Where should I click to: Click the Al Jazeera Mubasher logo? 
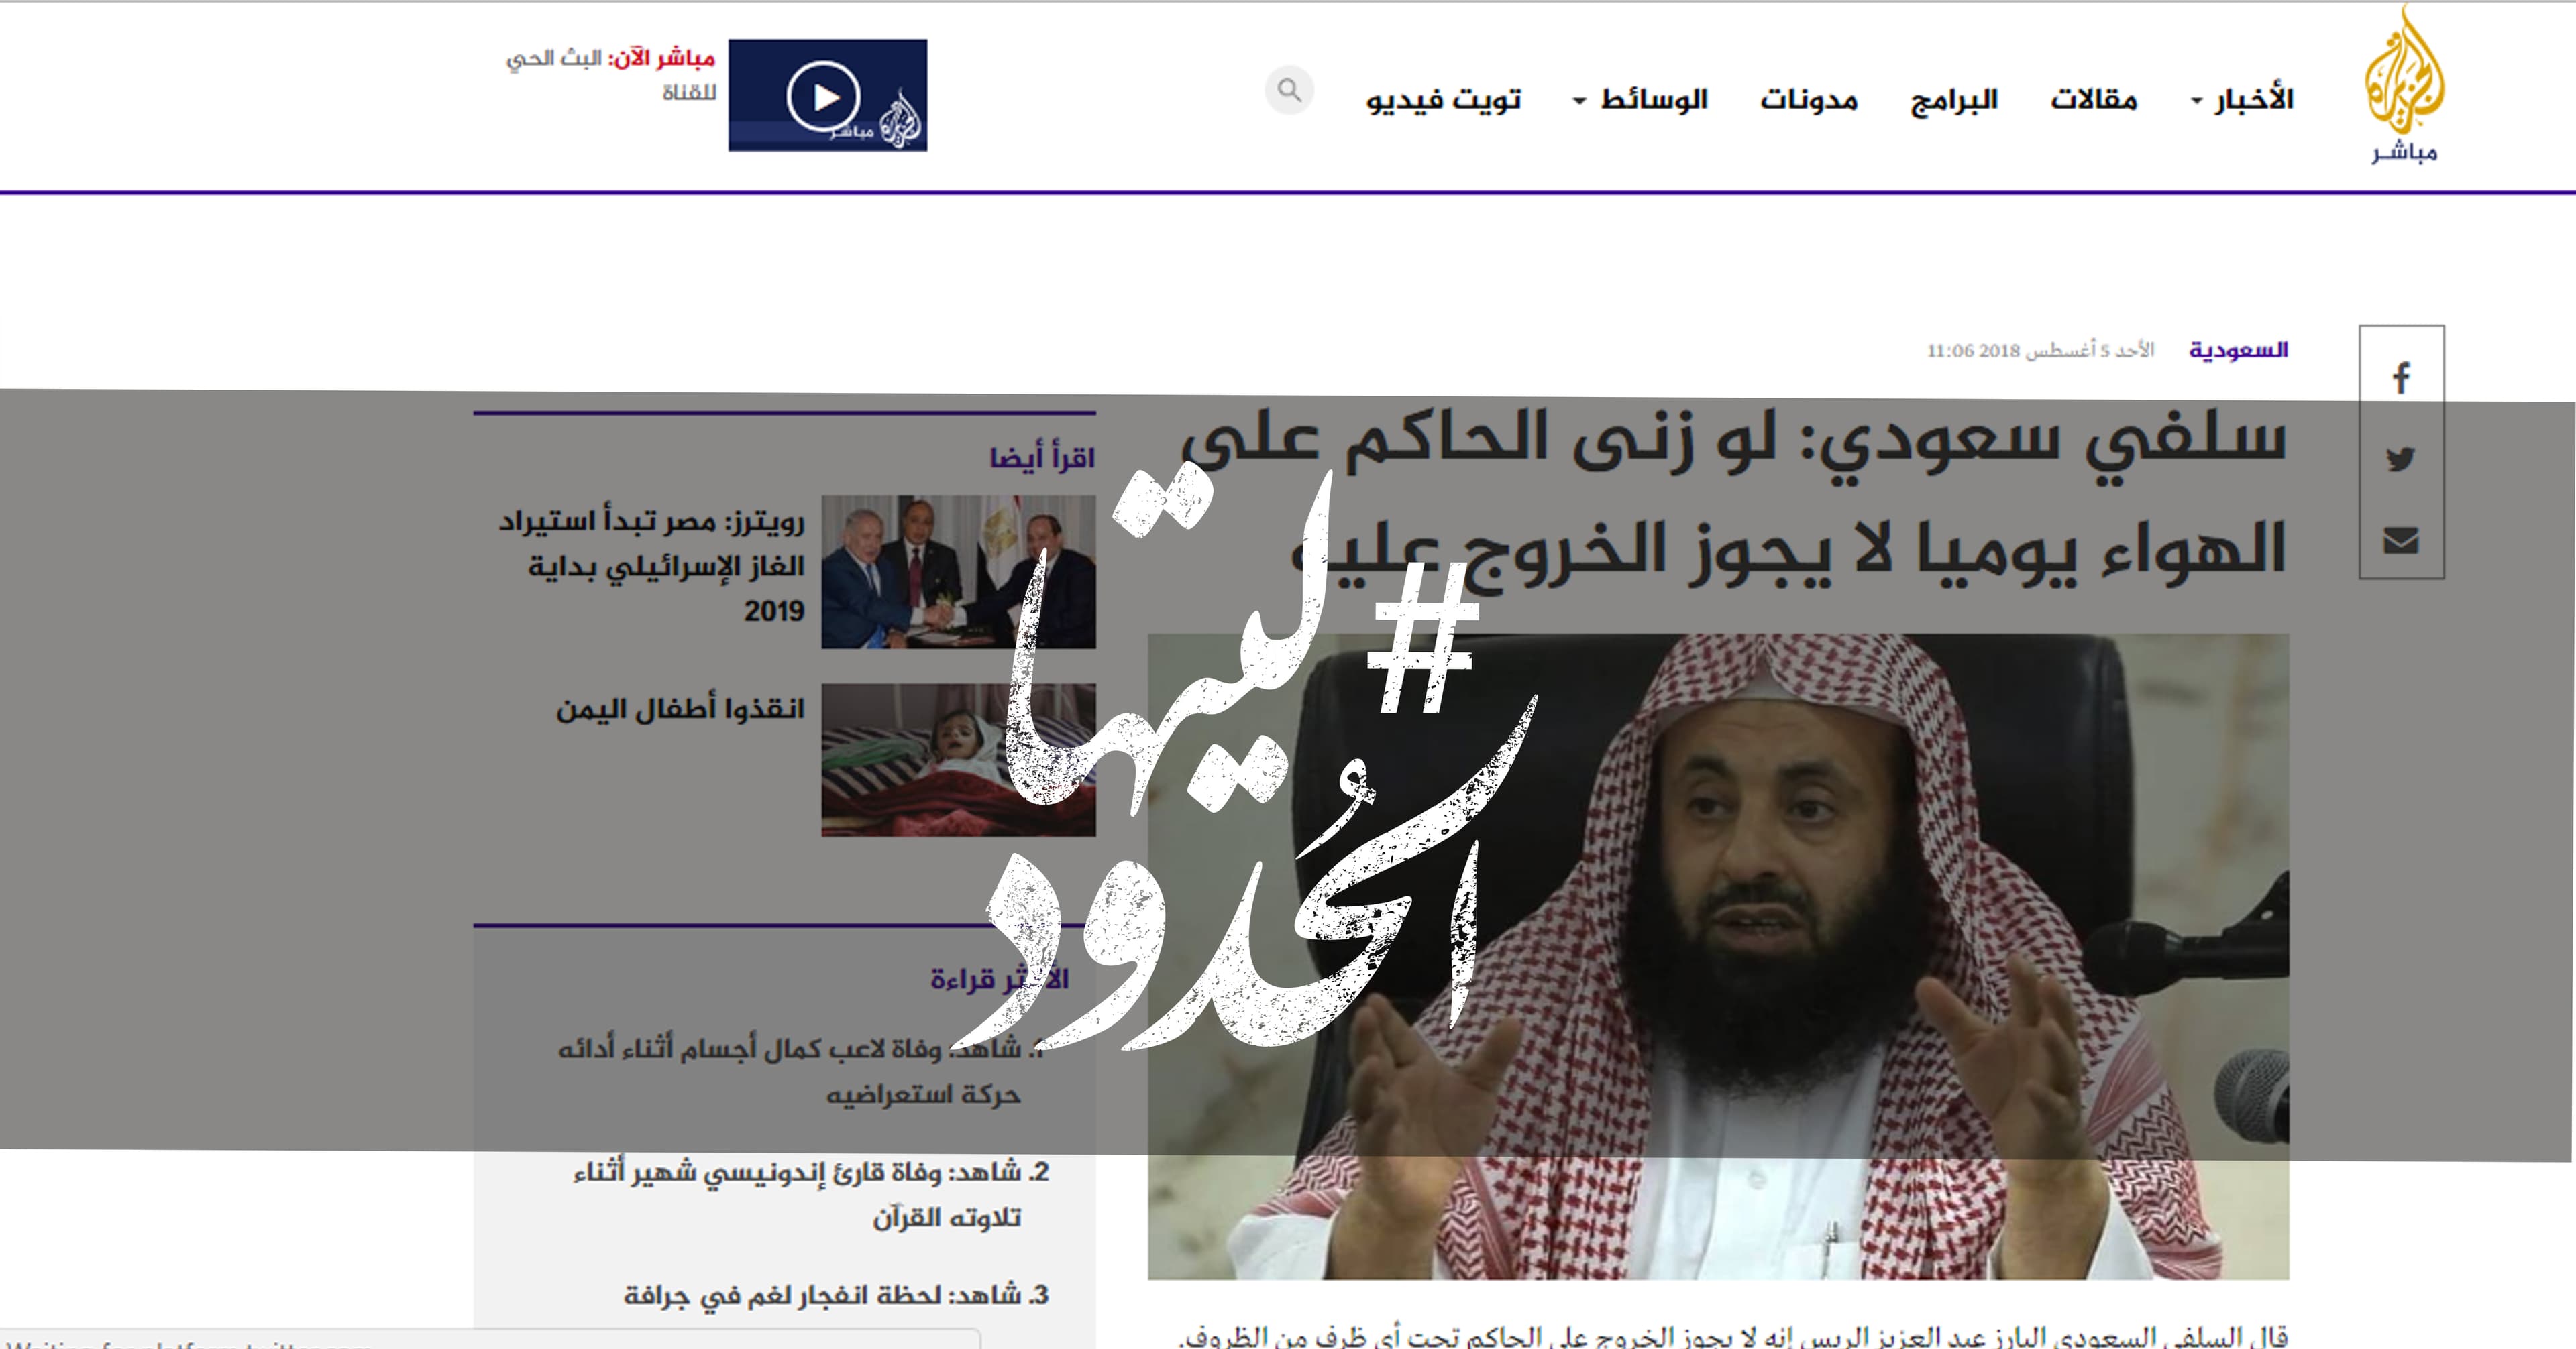pos(2404,84)
